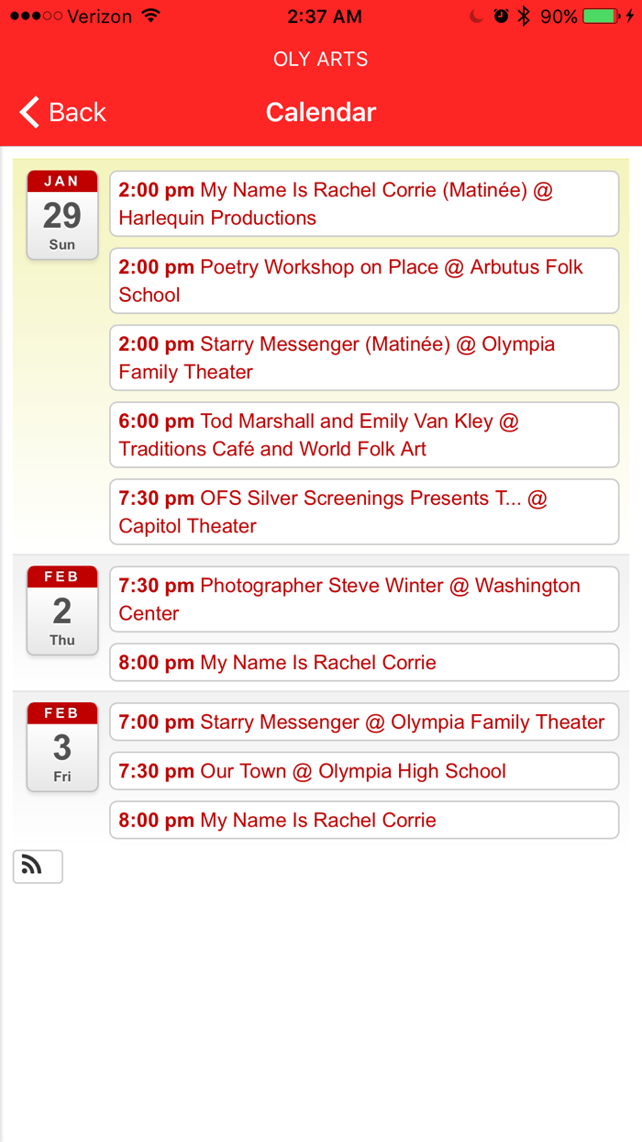This screenshot has height=1142, width=642.
Task: Open Poetry Workshop on Place event
Action: click(364, 281)
